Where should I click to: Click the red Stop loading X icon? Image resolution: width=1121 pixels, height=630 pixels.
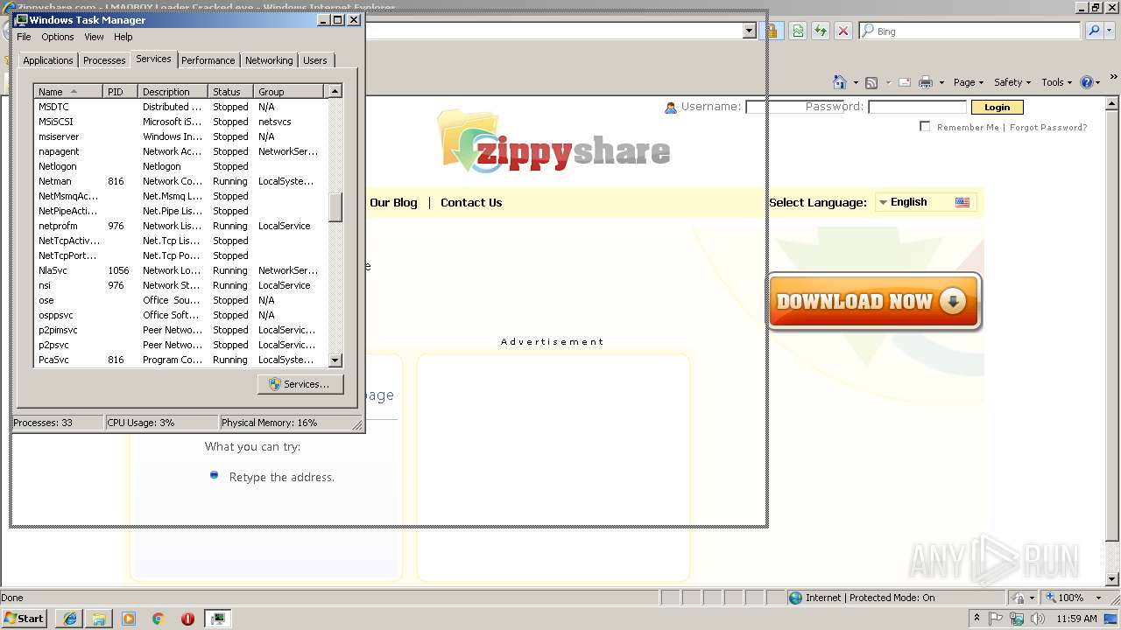(843, 31)
